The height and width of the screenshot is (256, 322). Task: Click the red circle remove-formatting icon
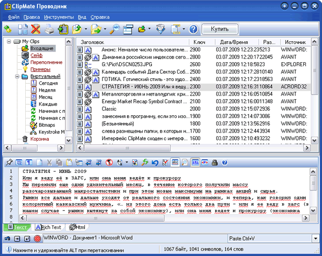[x=109, y=163]
